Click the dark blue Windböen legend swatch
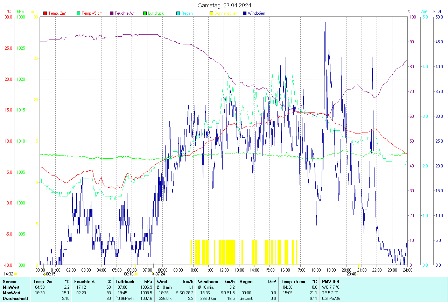448x302 pixels. tap(245, 13)
